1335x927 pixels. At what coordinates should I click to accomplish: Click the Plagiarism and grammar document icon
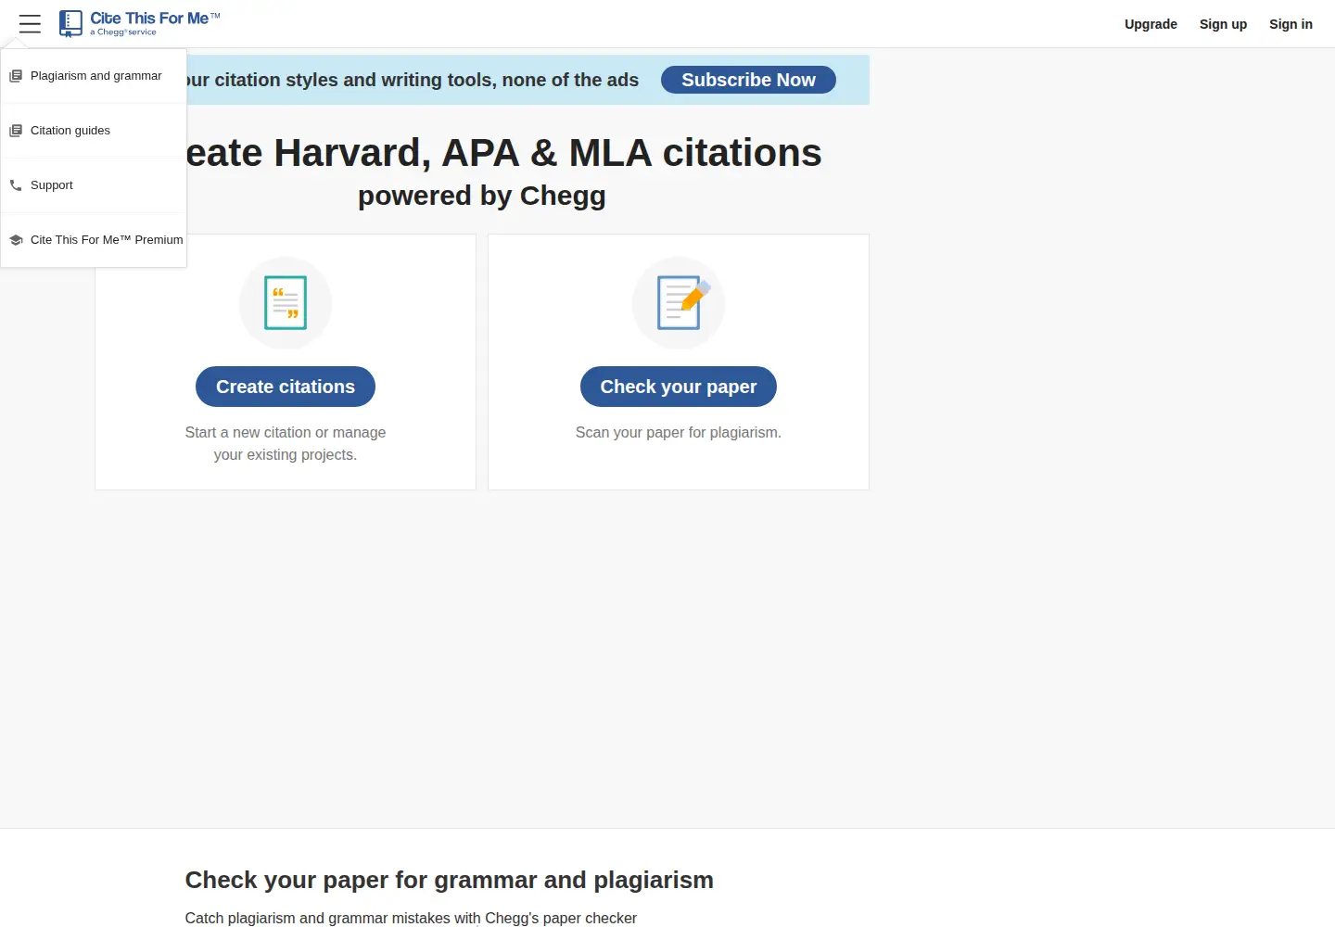(x=16, y=76)
